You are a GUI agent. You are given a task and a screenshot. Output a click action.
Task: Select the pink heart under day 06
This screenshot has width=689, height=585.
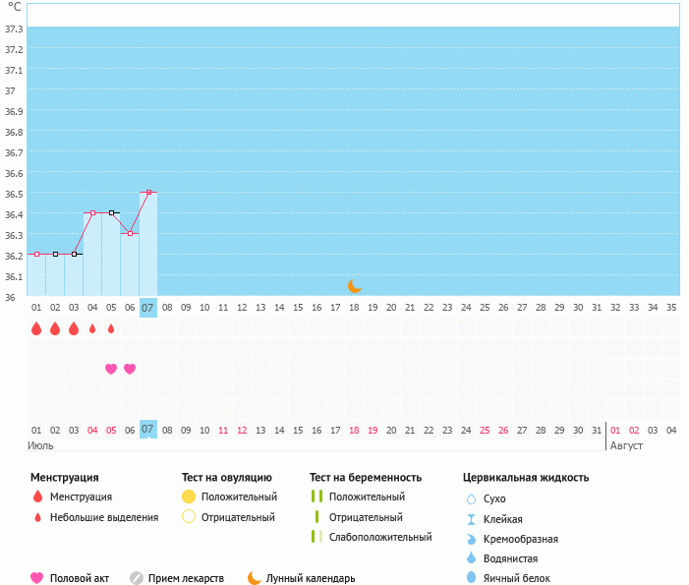click(130, 369)
